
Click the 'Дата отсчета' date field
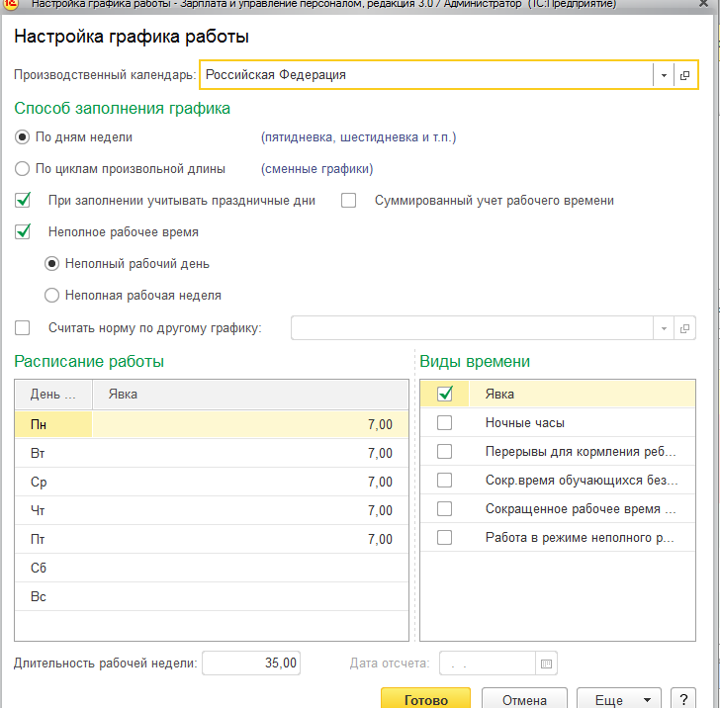pos(488,663)
